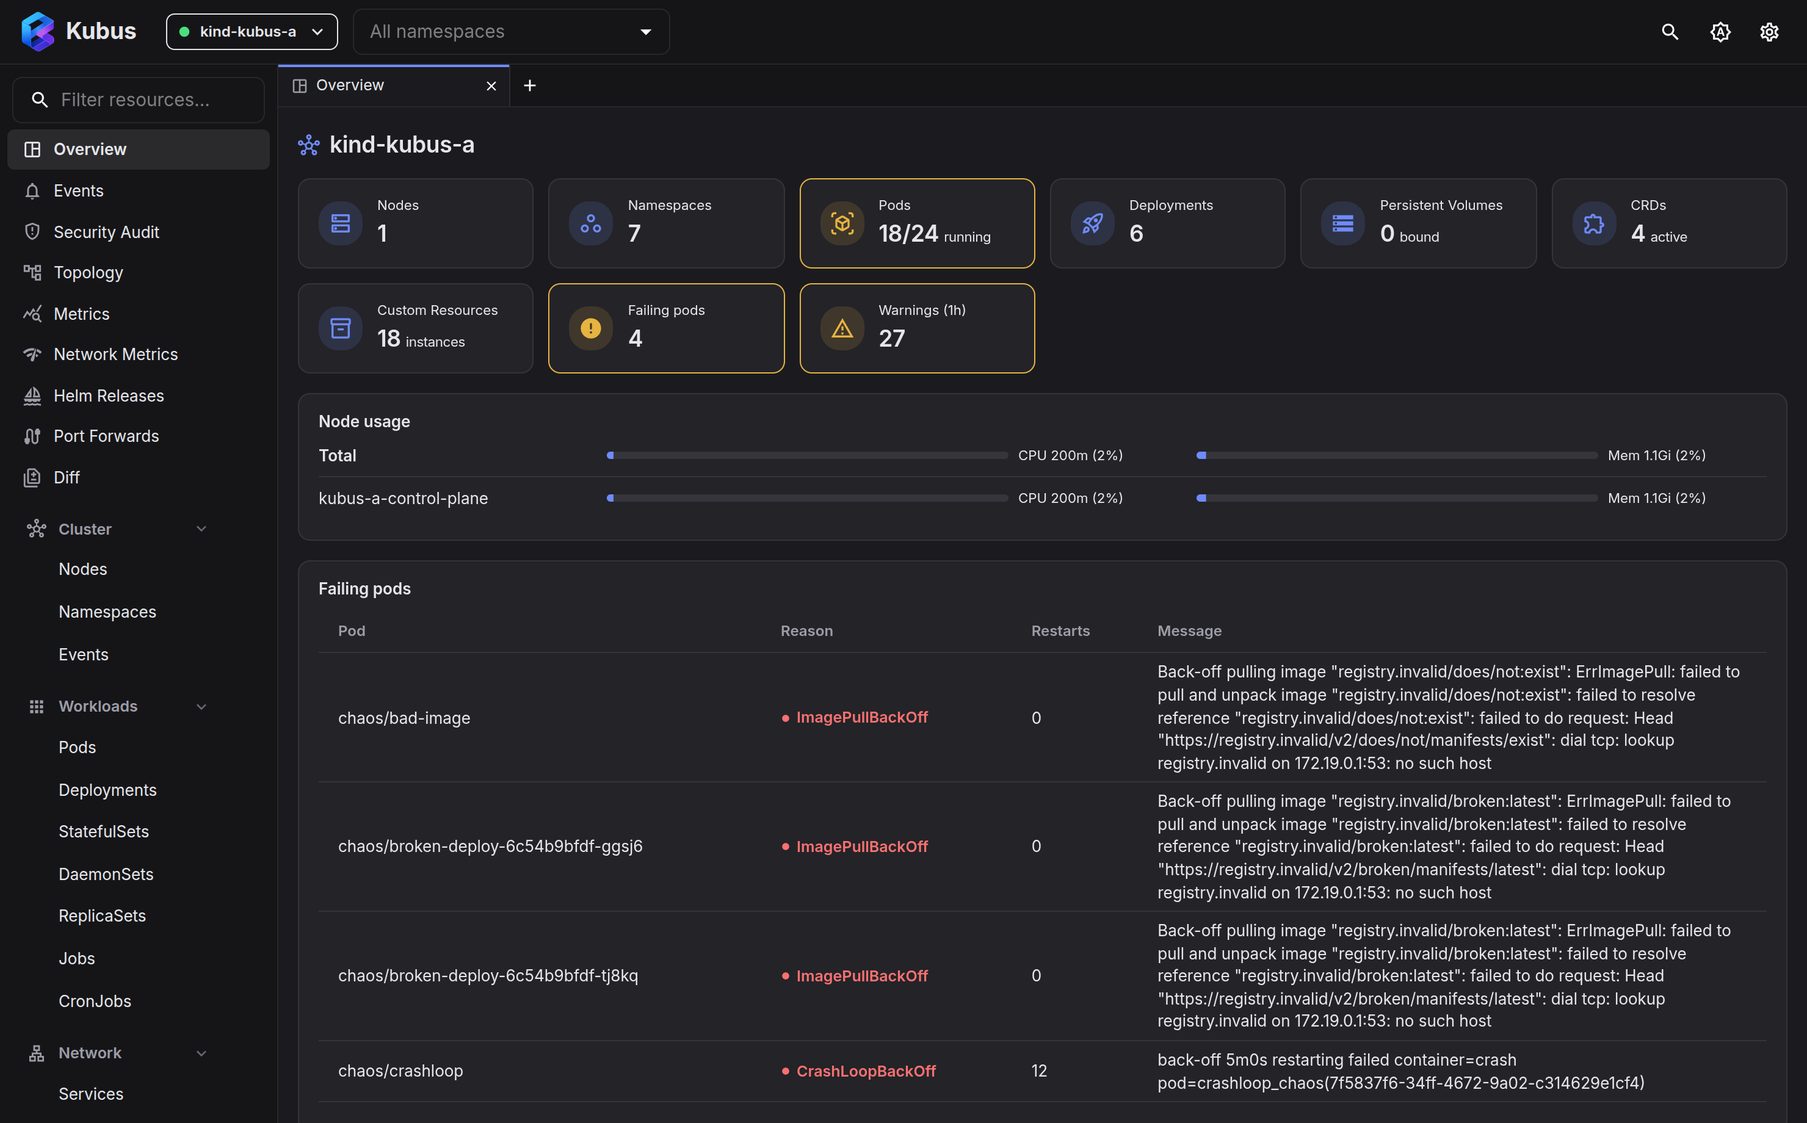Click the Workloads grid icon
1807x1123 pixels.
tap(37, 706)
